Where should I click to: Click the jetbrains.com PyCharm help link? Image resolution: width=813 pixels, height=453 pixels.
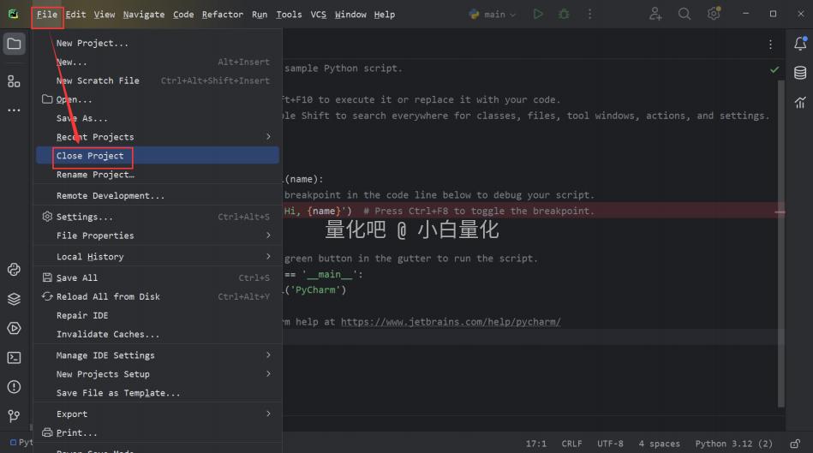click(450, 322)
